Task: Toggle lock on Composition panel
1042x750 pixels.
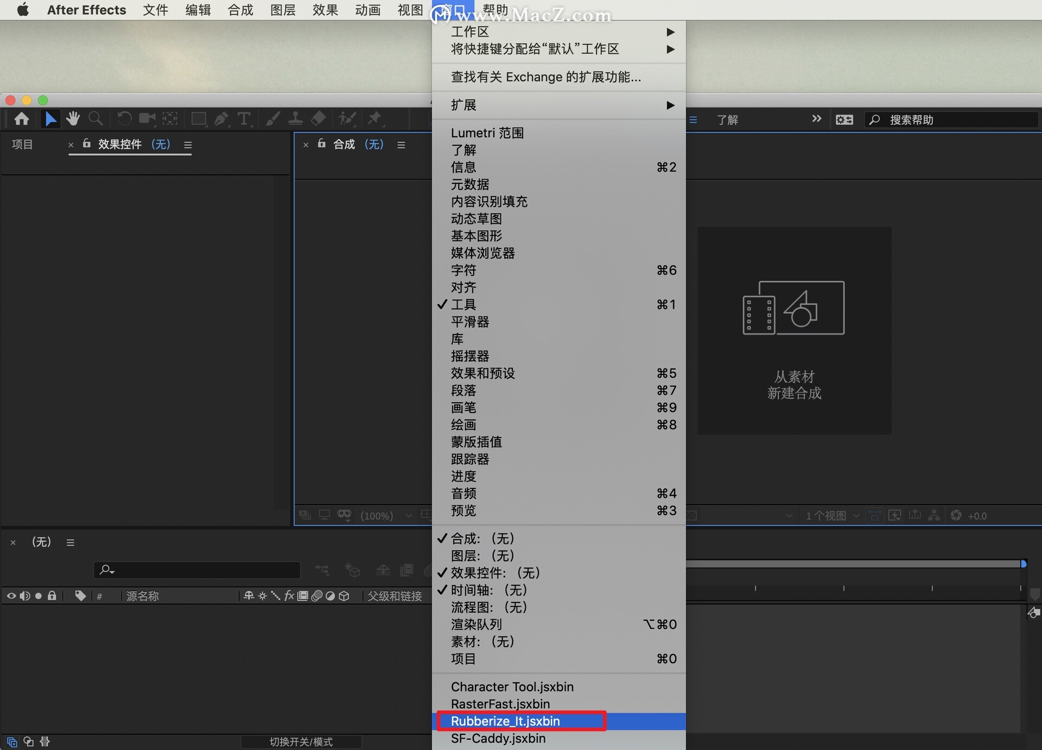Action: pyautogui.click(x=321, y=143)
